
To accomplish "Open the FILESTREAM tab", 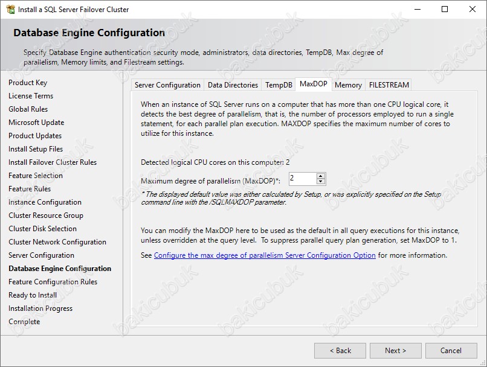I will click(389, 85).
